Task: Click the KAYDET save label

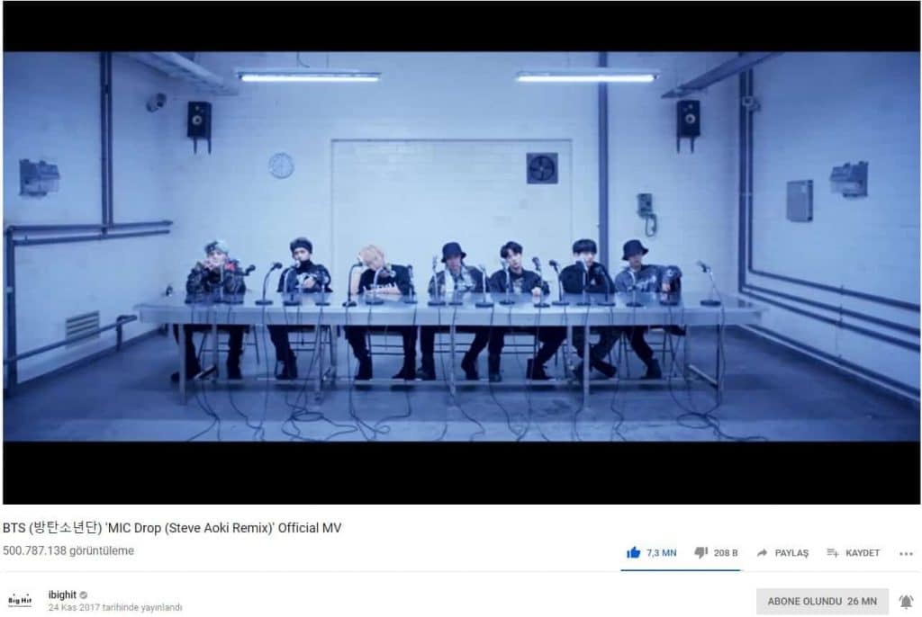Action: point(863,553)
